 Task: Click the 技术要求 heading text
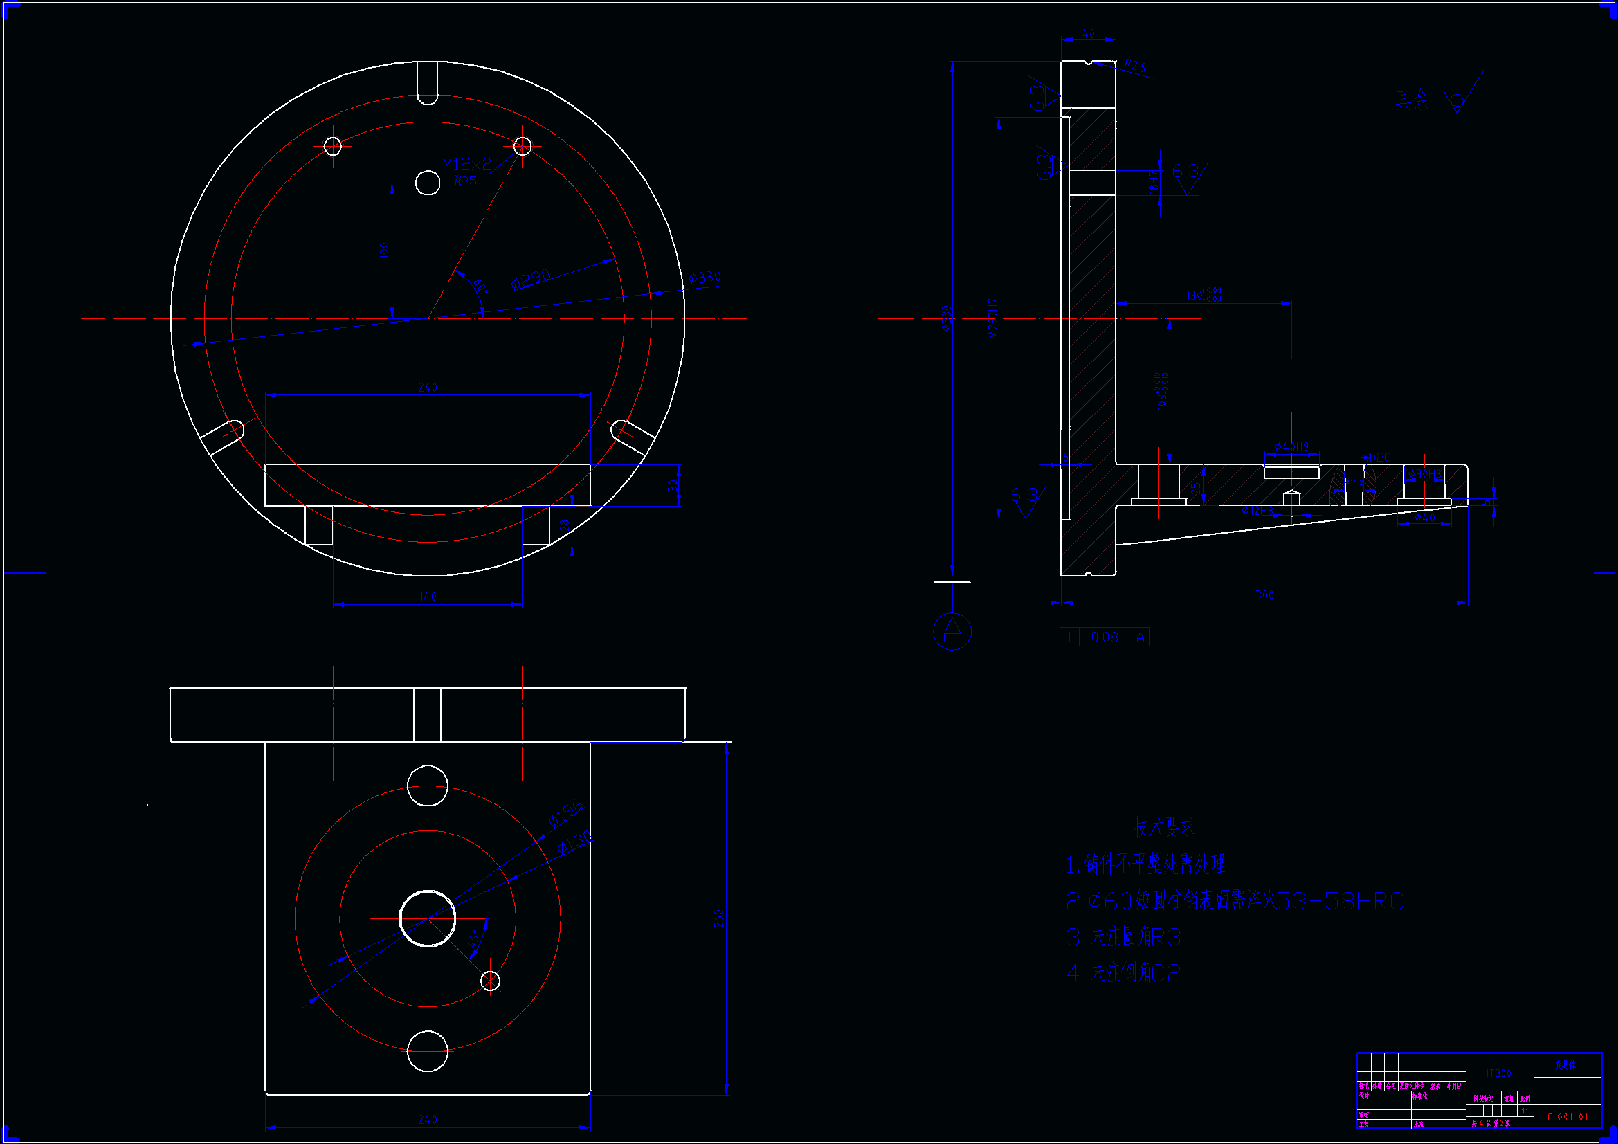(x=1164, y=828)
